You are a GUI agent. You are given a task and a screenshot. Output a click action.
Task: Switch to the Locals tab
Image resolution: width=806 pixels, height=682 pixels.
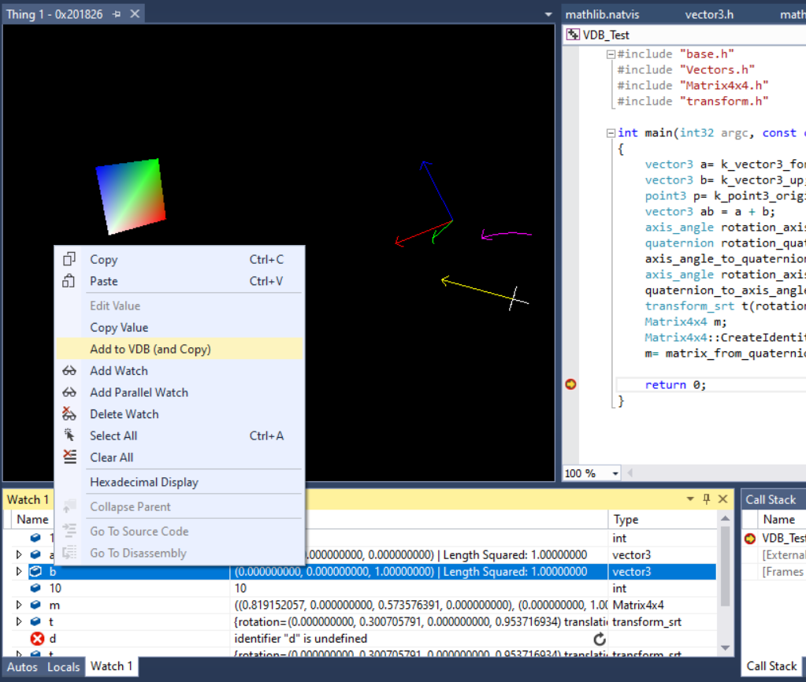coord(63,666)
